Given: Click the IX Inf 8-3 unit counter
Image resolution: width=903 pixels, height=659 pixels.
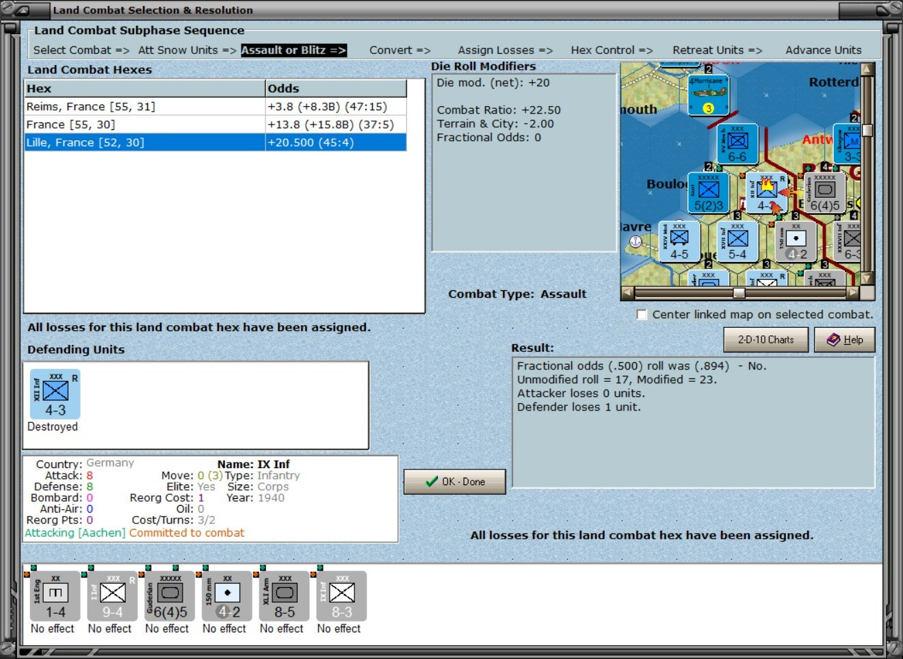Looking at the screenshot, I should (342, 596).
